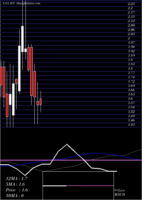
Task: Select the 1.72 price level label
Action: tap(131, 81)
